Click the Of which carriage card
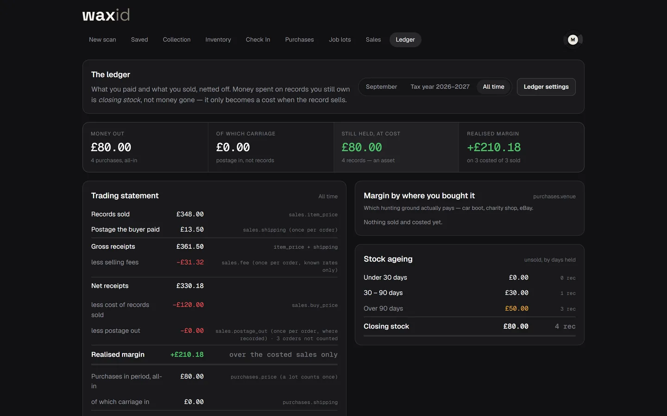This screenshot has height=416, width=667. pos(271,147)
